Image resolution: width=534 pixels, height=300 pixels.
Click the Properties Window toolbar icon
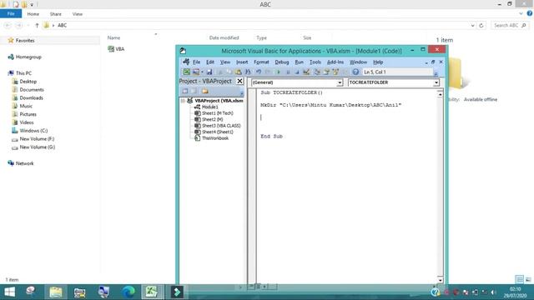point(326,72)
